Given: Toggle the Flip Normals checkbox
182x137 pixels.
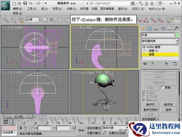Looking at the screenshot, I should (x=144, y=100).
